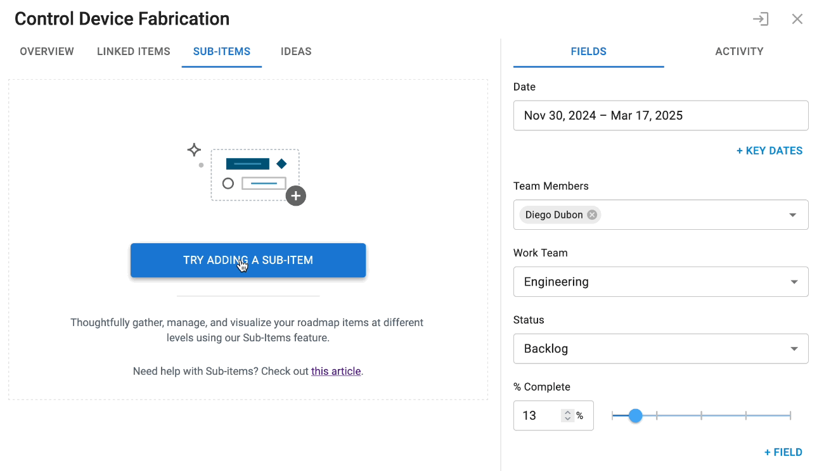Click the lower stepper arrow to decrease percent complete

pyautogui.click(x=567, y=418)
